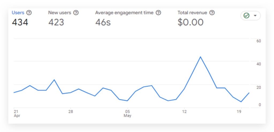Click the 05 May date label
274x132 pixels.
click(x=128, y=114)
